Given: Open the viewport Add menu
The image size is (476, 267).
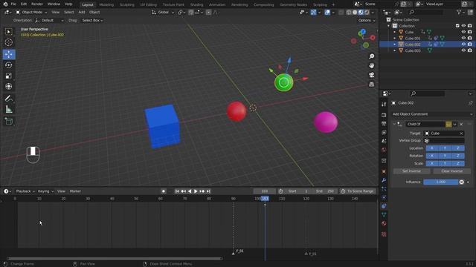Looking at the screenshot, I should coord(82,12).
